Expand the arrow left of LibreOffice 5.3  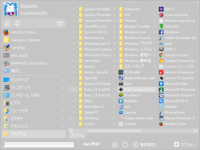click(74, 26)
